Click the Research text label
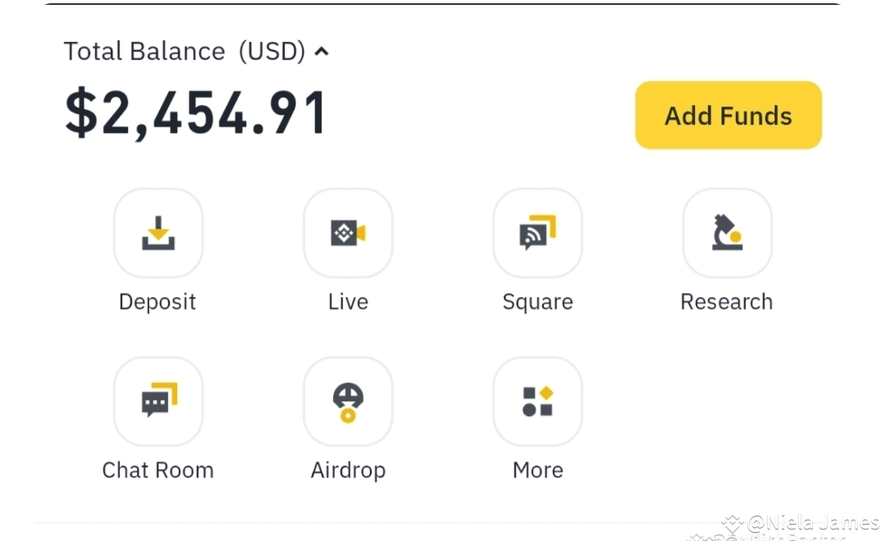The height and width of the screenshot is (541, 886). 727,302
